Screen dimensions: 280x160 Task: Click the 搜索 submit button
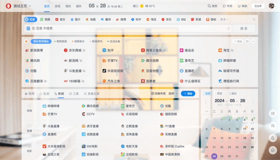244,28
